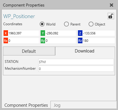The width and height of the screenshot is (118, 110).
Task: Click the Ry rotation field
Action: pos(61,41)
